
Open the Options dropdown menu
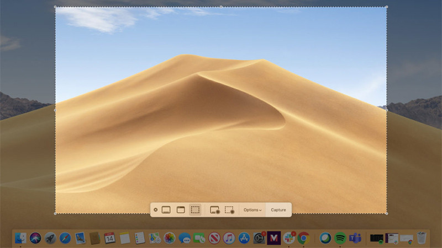coord(252,210)
